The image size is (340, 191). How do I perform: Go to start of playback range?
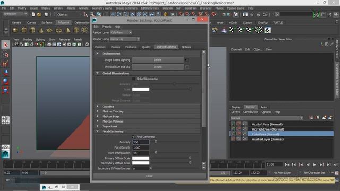click(x=287, y=164)
